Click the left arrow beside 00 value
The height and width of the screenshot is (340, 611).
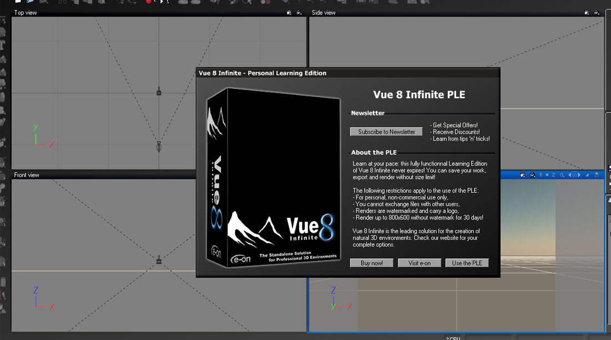(x=570, y=175)
